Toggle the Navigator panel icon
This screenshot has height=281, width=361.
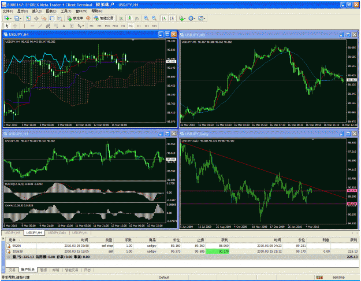(44, 18)
